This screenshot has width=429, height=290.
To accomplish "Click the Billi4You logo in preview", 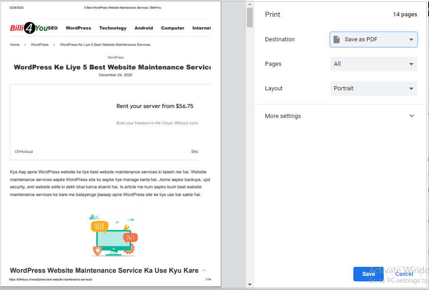I will 29,28.
